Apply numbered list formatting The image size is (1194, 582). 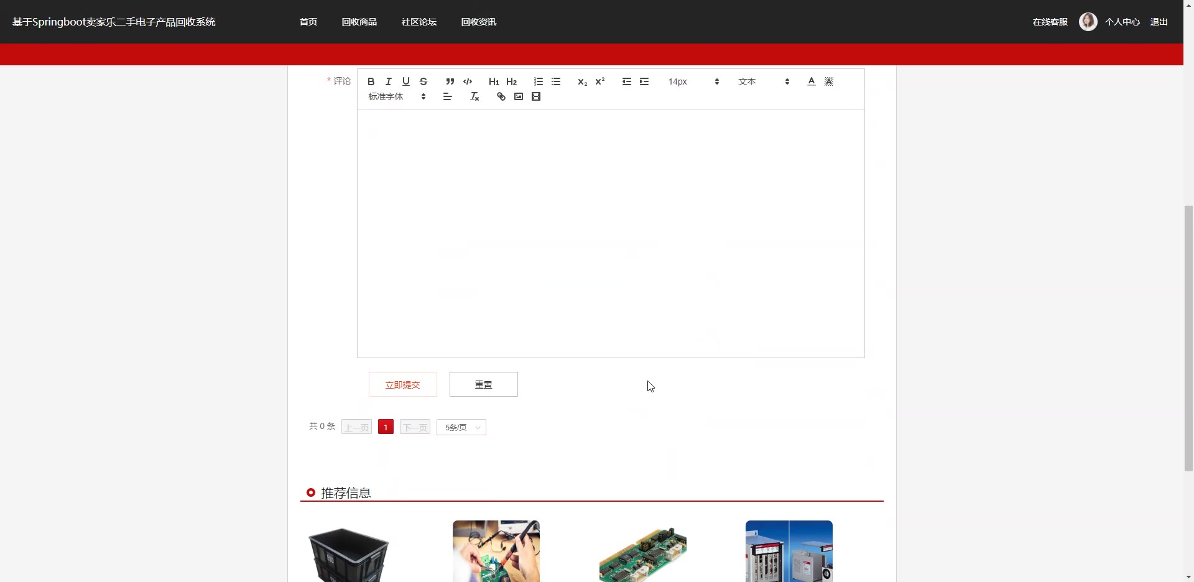point(539,81)
